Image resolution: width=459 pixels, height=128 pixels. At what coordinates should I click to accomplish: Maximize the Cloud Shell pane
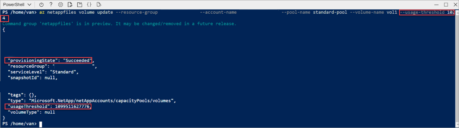(446, 5)
